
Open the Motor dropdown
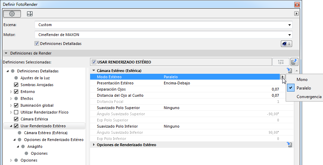(163, 35)
